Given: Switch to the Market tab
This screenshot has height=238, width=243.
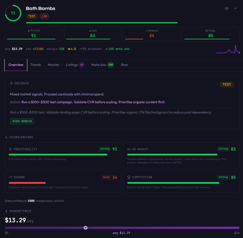Looking at the screenshot, I should [53, 65].
